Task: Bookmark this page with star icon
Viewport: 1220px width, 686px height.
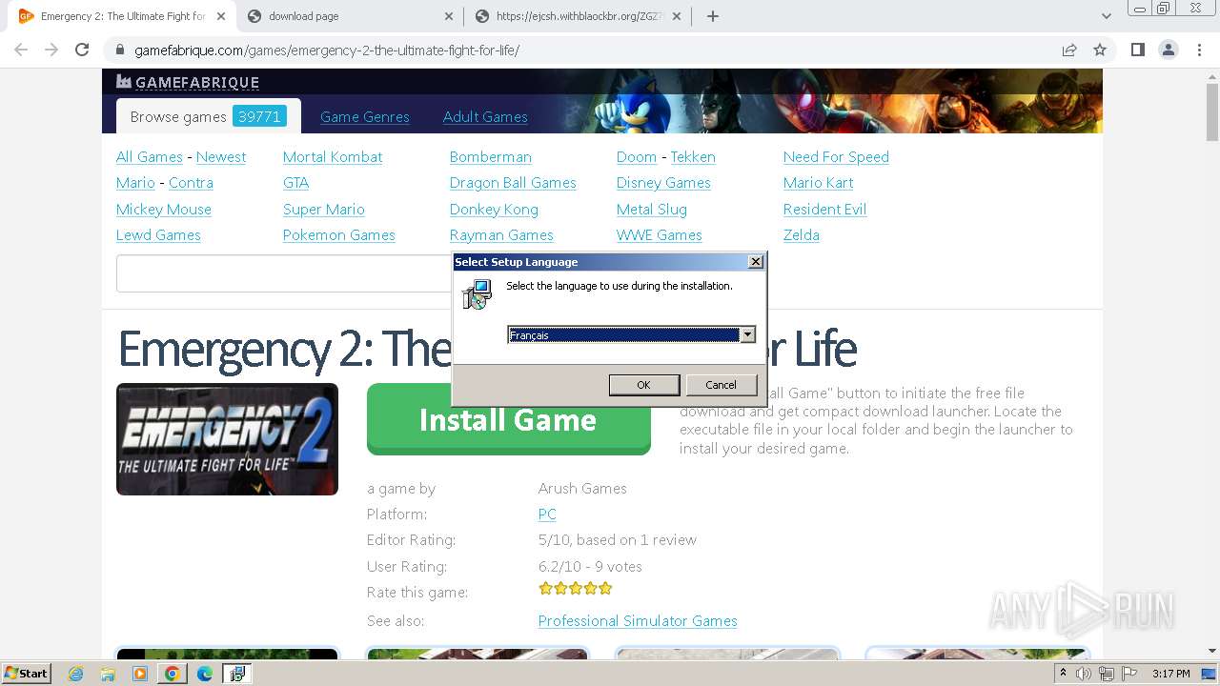Action: pyautogui.click(x=1100, y=50)
